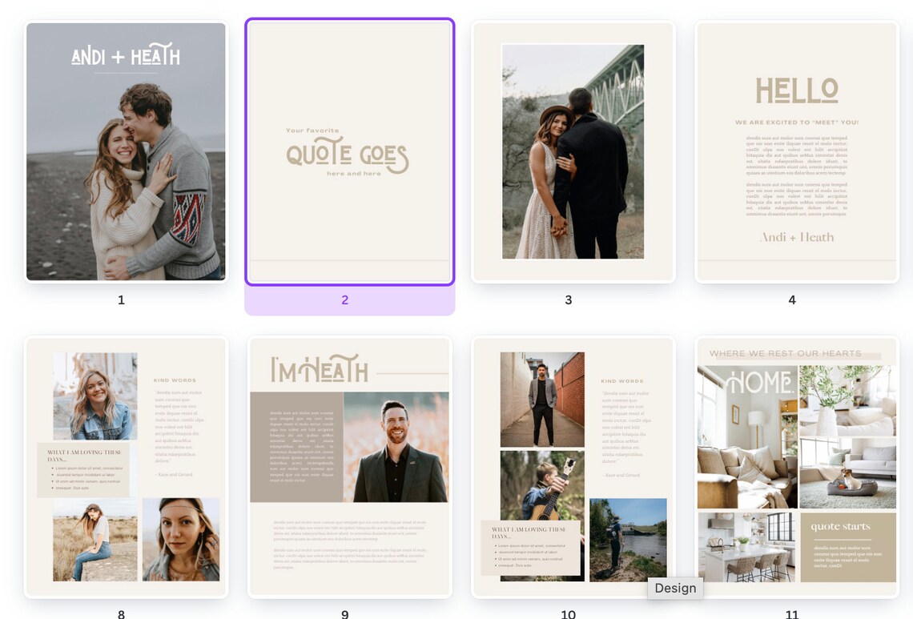Click the page number 3 label
The width and height of the screenshot is (913, 619).
click(568, 299)
